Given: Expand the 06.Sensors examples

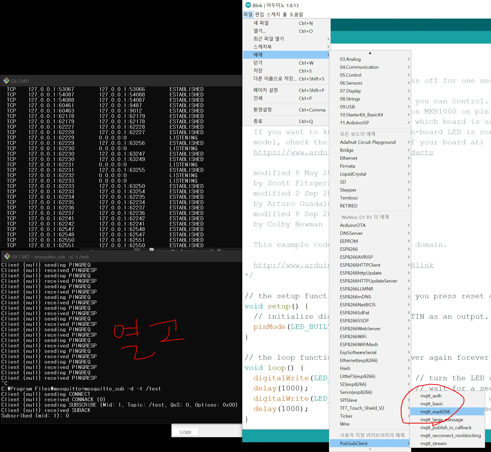Looking at the screenshot, I should point(370,83).
